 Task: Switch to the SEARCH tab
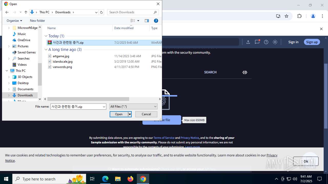pyautogui.click(x=210, y=72)
